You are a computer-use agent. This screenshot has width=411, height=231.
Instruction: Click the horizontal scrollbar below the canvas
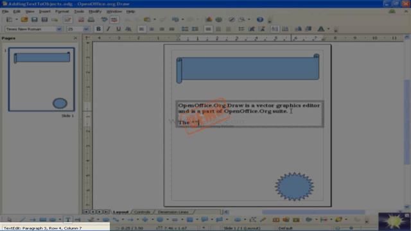[x=313, y=212]
